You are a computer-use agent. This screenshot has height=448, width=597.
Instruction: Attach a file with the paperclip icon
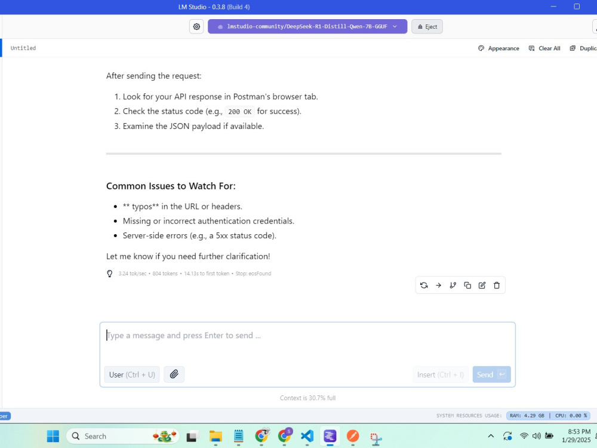(174, 375)
